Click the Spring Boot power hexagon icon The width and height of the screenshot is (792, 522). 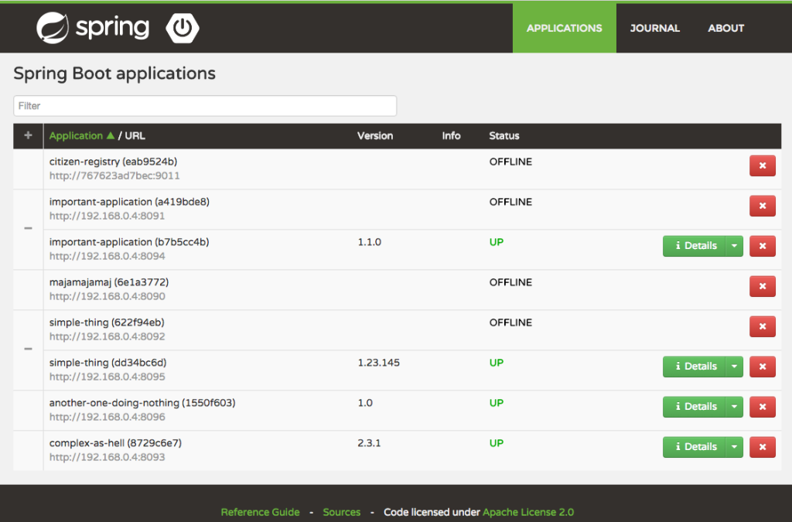click(182, 28)
